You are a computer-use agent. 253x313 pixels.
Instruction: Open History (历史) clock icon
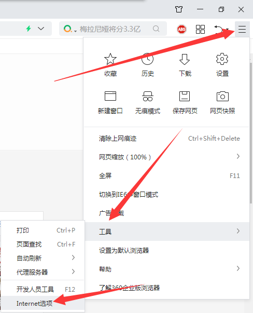pos(148,59)
